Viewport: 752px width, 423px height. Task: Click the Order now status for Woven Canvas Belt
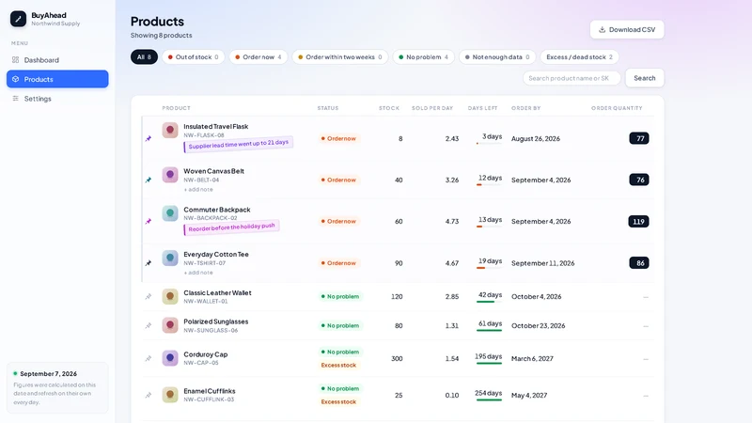coord(338,180)
